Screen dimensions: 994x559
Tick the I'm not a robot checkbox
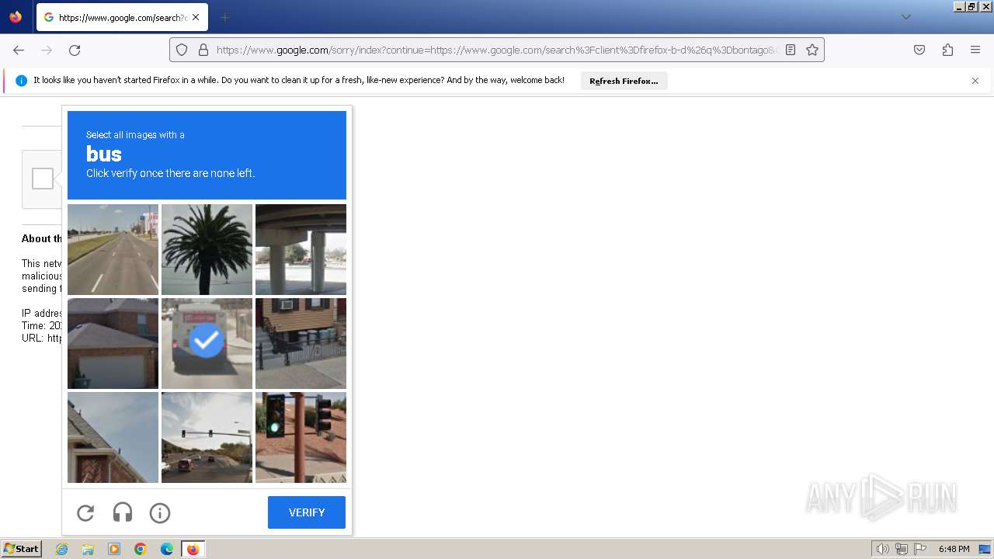click(x=43, y=179)
